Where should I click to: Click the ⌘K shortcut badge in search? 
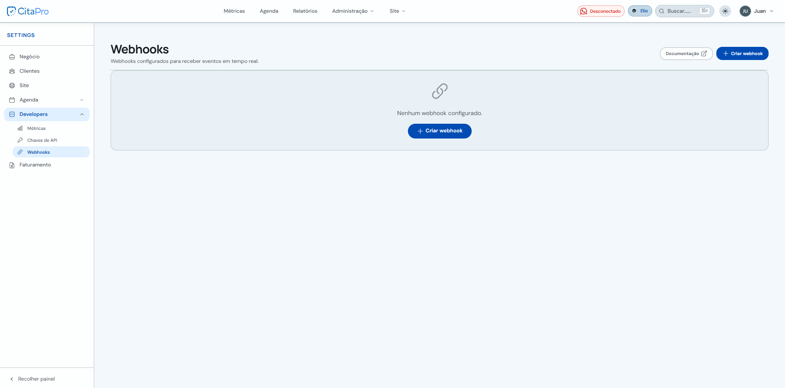[x=704, y=11]
